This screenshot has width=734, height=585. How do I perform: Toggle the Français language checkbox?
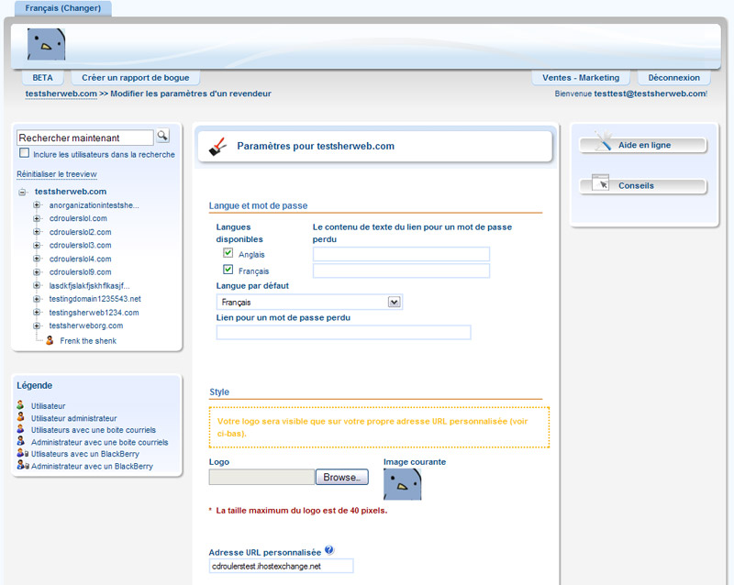(x=228, y=269)
